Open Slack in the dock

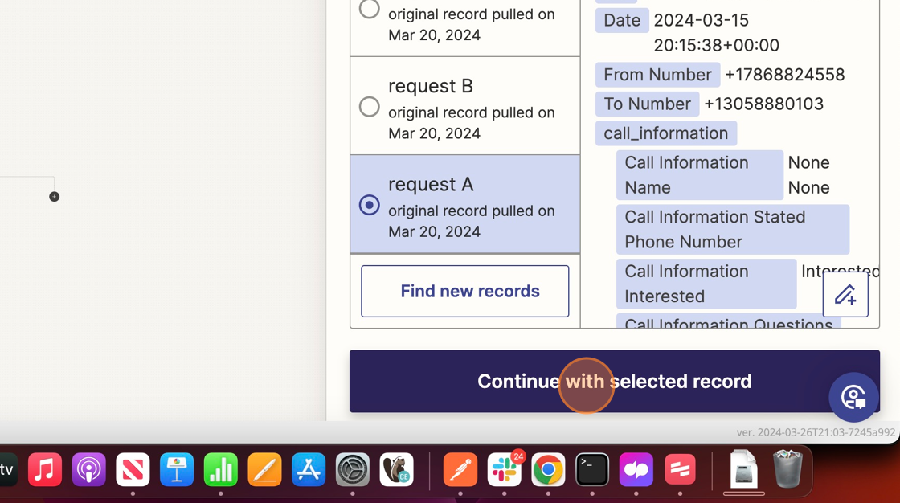point(505,470)
